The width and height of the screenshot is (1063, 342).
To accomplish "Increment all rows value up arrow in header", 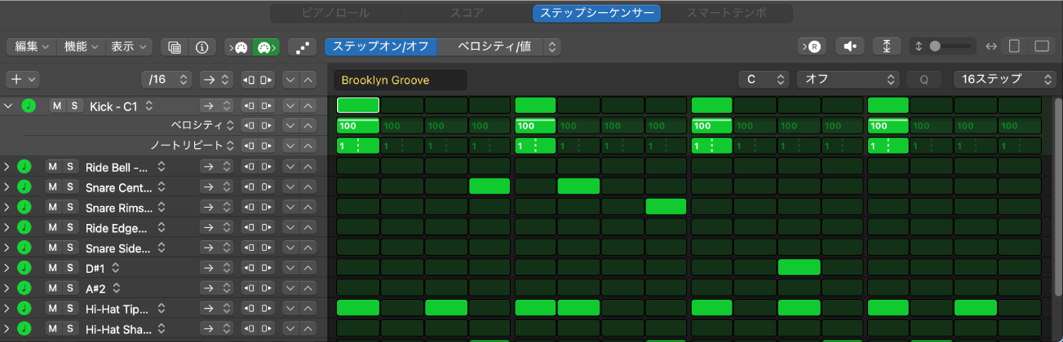I will [x=308, y=80].
